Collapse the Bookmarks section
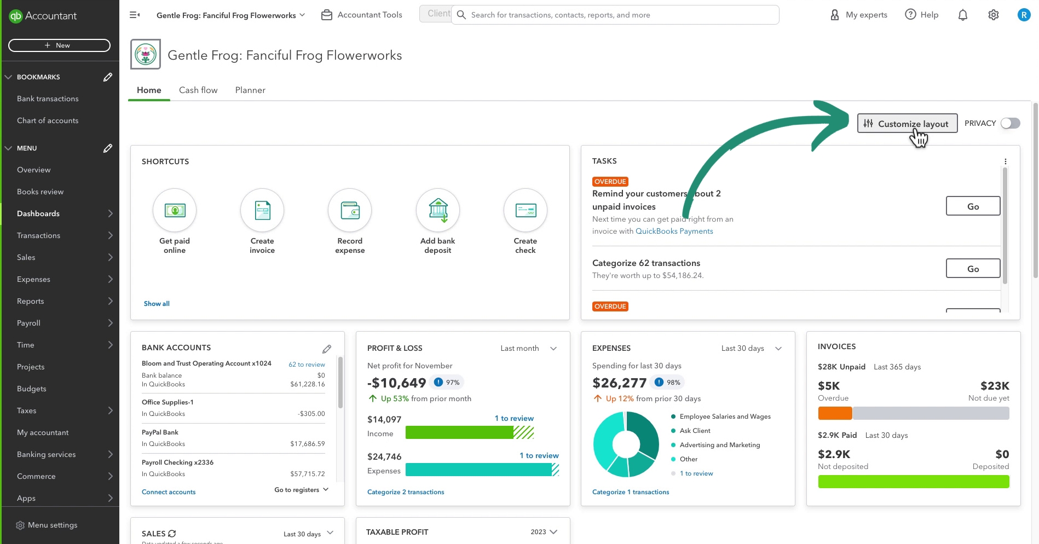Screen dimensions: 1039x544 click(x=8, y=77)
